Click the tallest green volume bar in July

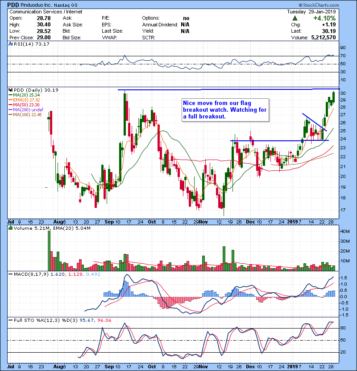click(49, 251)
